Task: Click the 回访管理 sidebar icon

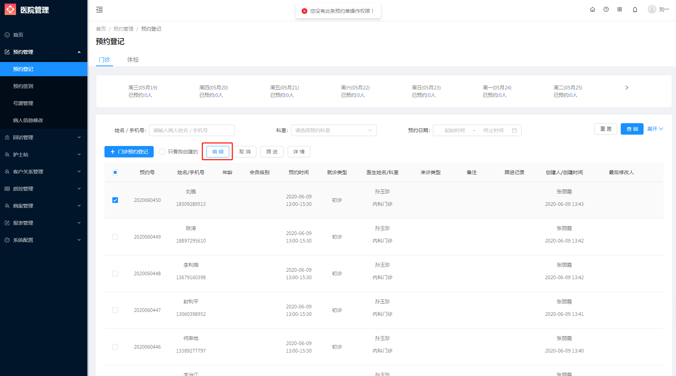Action: point(7,137)
